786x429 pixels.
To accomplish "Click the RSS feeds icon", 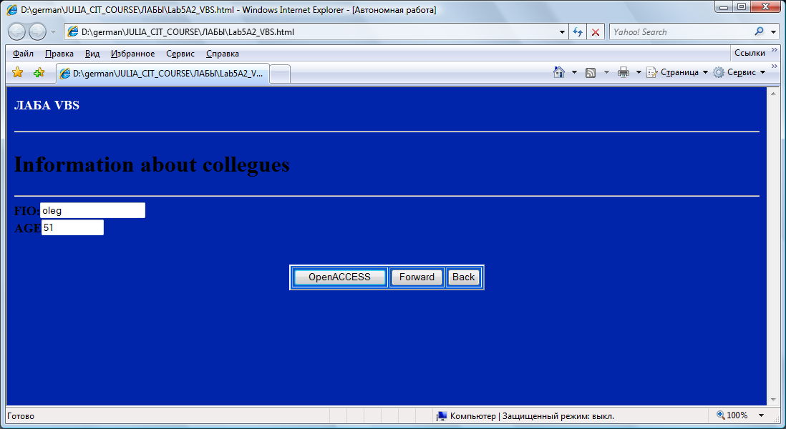I will tap(591, 73).
